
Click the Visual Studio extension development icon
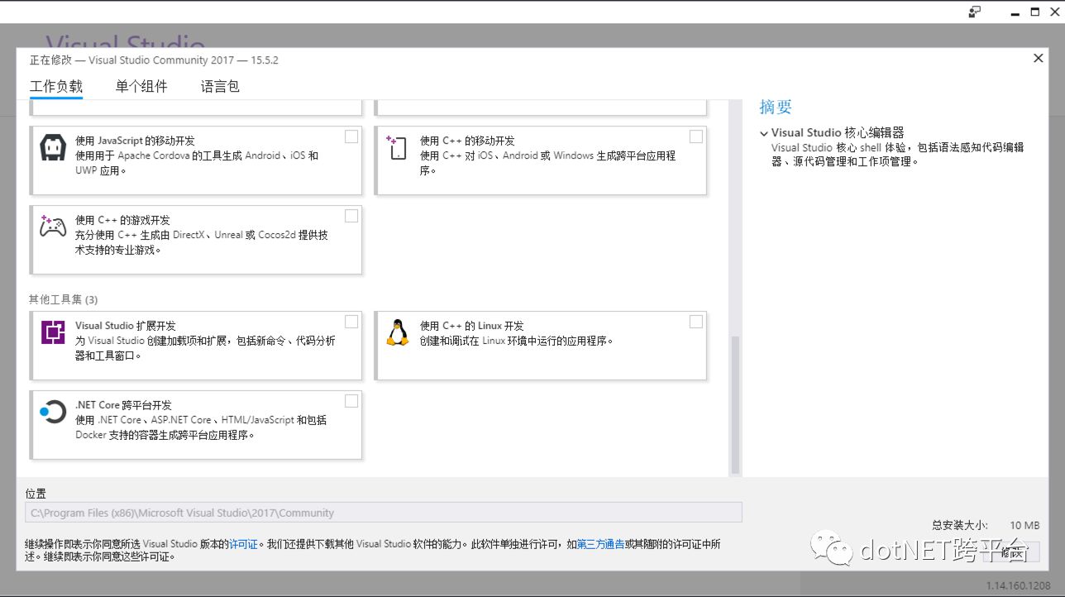[x=53, y=332]
